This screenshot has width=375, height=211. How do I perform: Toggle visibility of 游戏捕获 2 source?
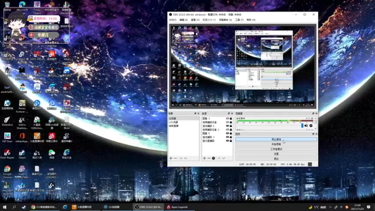pyautogui.click(x=227, y=126)
